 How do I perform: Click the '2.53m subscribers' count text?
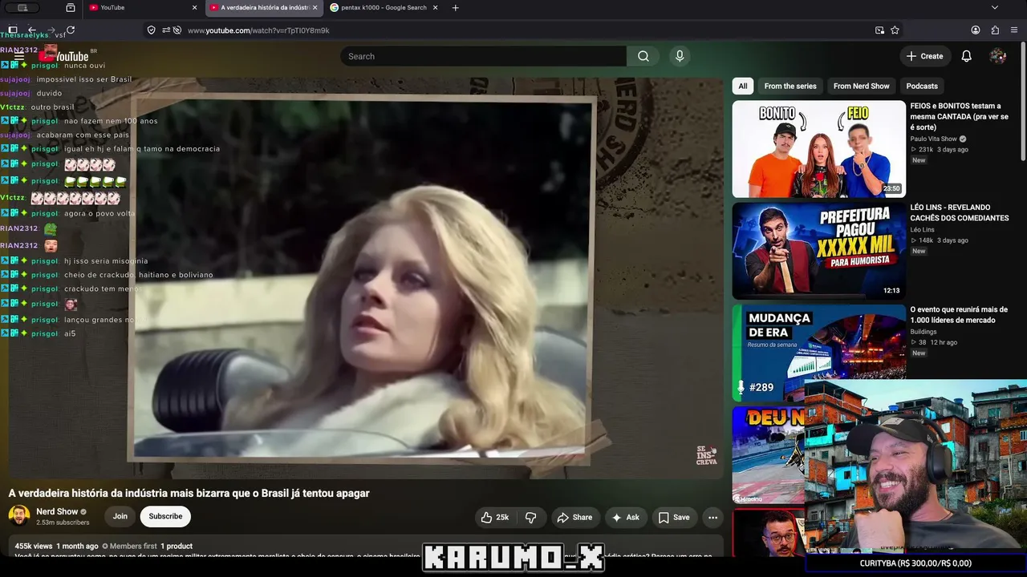(63, 523)
